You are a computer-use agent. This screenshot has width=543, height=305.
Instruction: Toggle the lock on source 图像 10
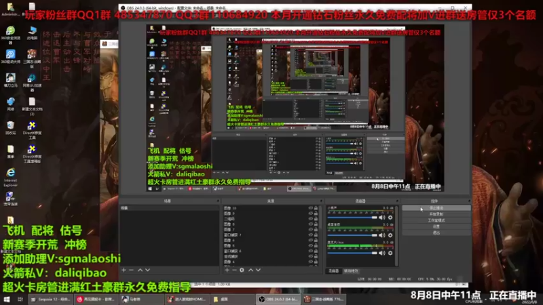(316, 208)
